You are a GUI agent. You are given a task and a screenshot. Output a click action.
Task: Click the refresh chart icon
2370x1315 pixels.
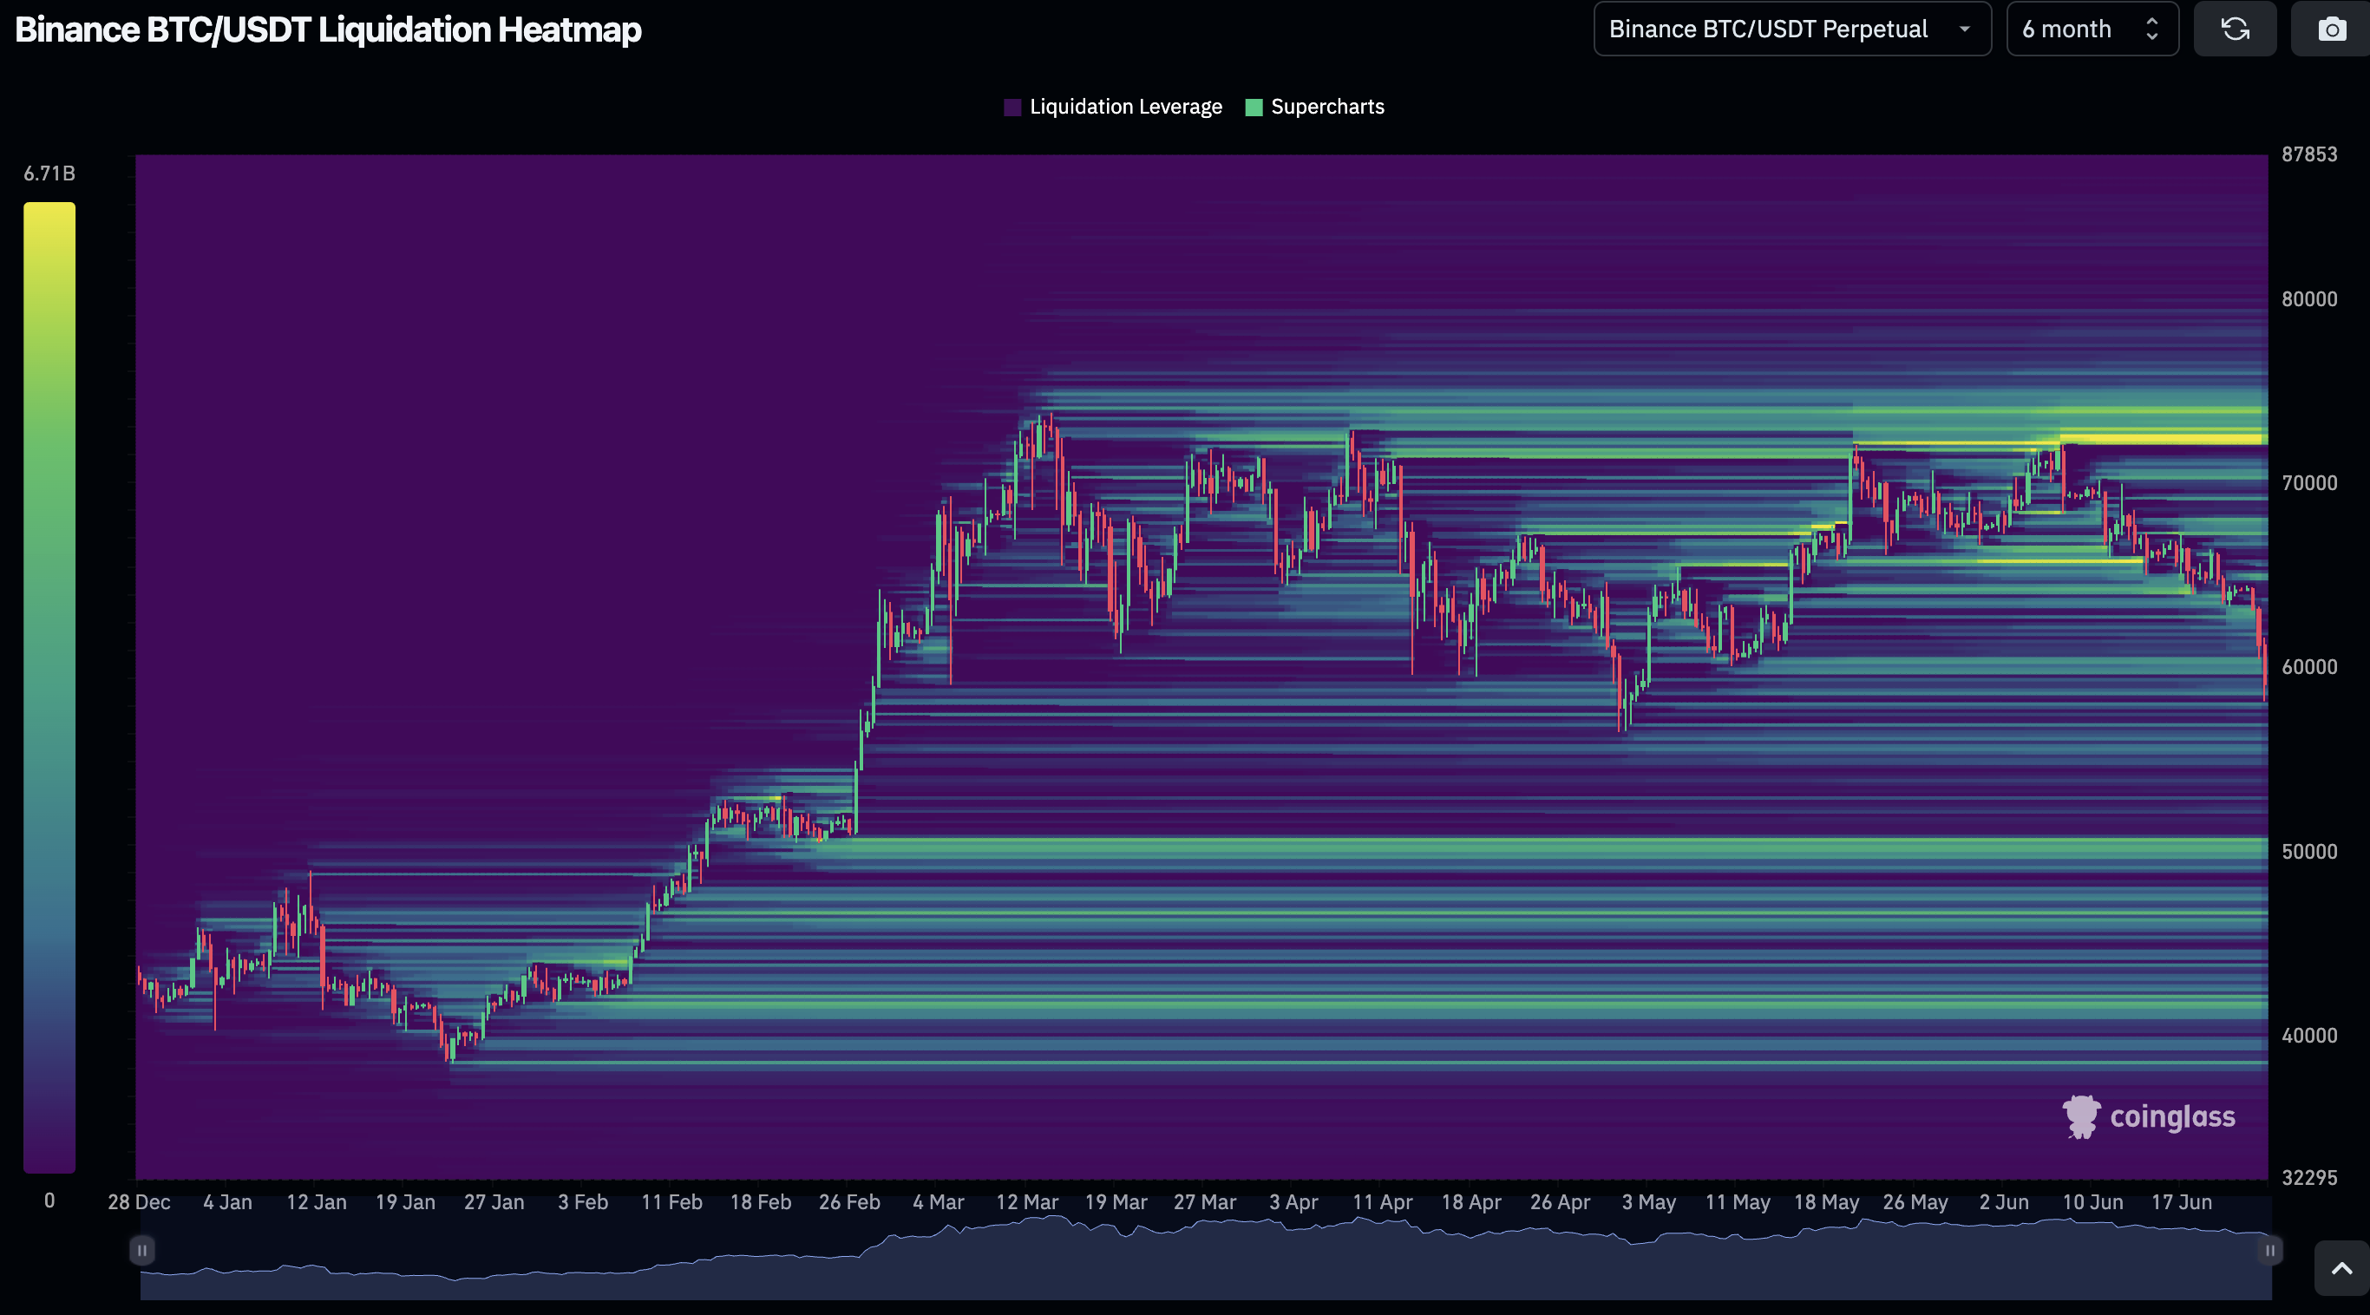(2235, 29)
